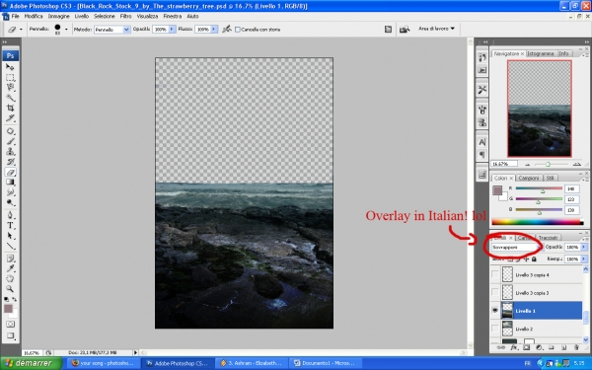This screenshot has height=370, width=592.
Task: Toggle Quick Mask mode
Action: pyautogui.click(x=10, y=324)
